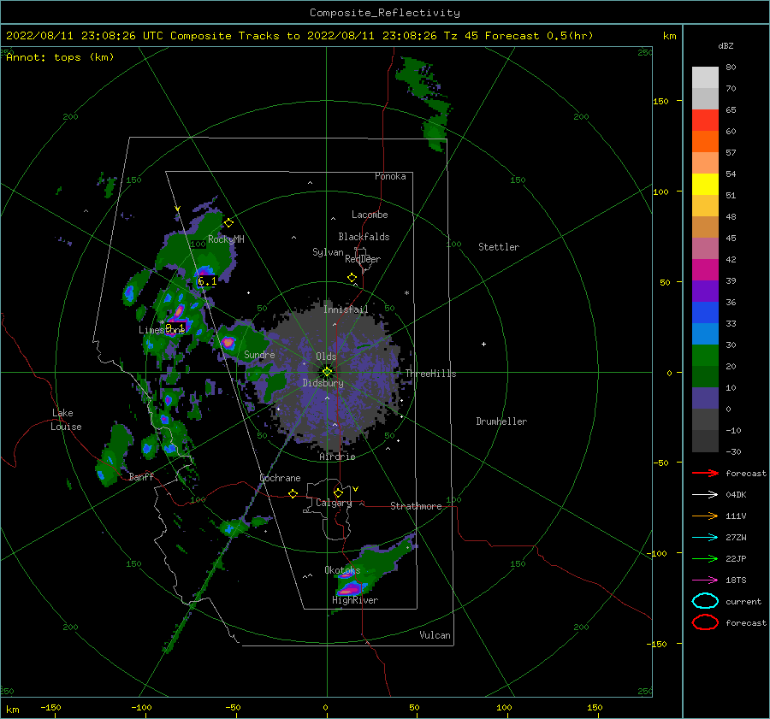The height and width of the screenshot is (719, 770).
Task: Click the Innisfail city label
Action: pyautogui.click(x=346, y=309)
